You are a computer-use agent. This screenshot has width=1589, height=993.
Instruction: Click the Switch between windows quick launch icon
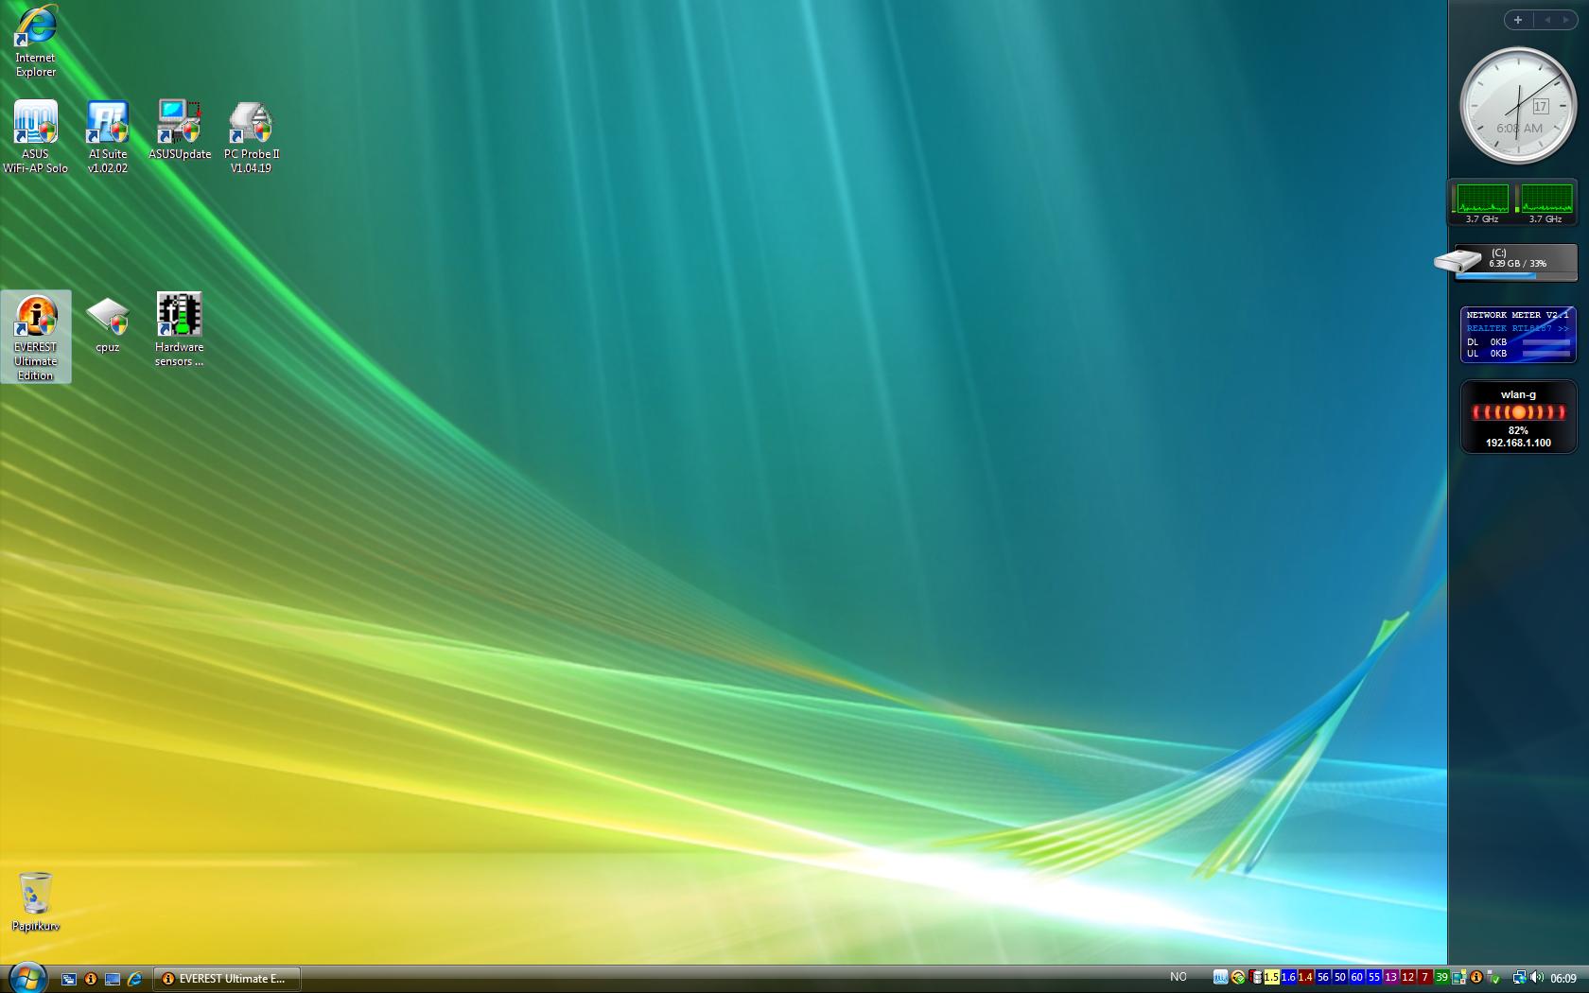(68, 979)
